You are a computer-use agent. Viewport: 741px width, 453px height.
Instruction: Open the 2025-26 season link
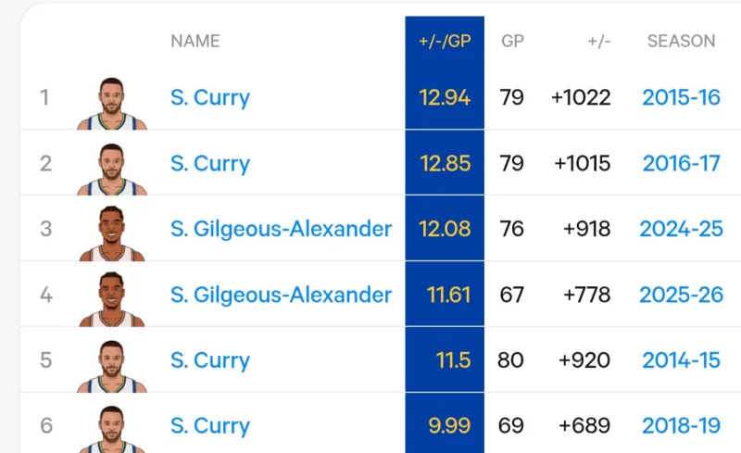coord(681,295)
